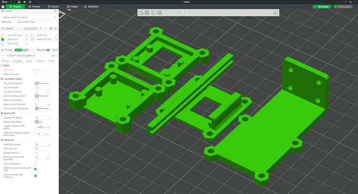Screen dimensions: 358x194
Task: Switch to the Preview tab
Action: click(34, 7)
